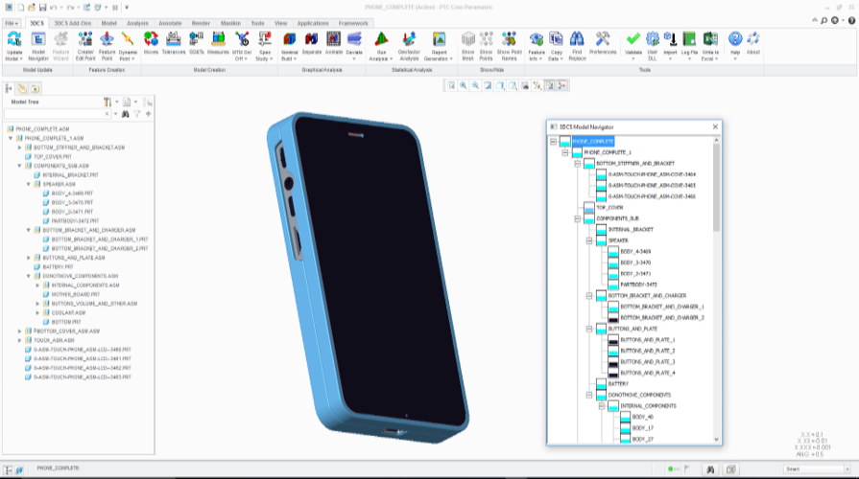This screenshot has height=479, width=859.
Task: Open the Span Study dropdown
Action: [272, 59]
